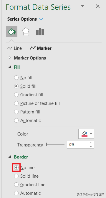Open task pane options arrow beside title
Image resolution: width=106 pixels, height=198 pixels.
[x=82, y=6]
